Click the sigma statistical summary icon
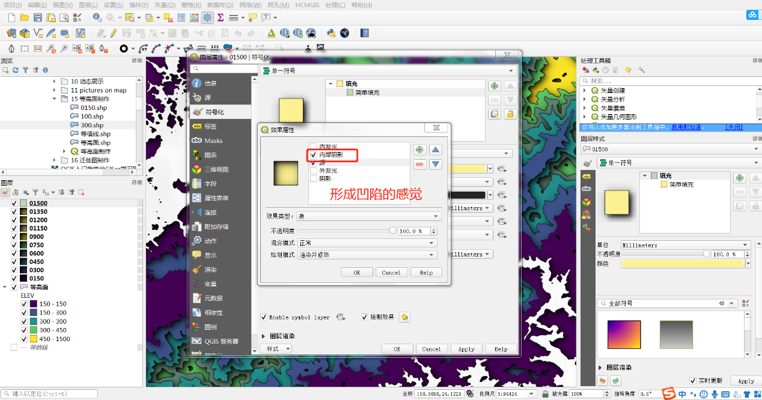Image resolution: width=762 pixels, height=400 pixels. tap(221, 17)
